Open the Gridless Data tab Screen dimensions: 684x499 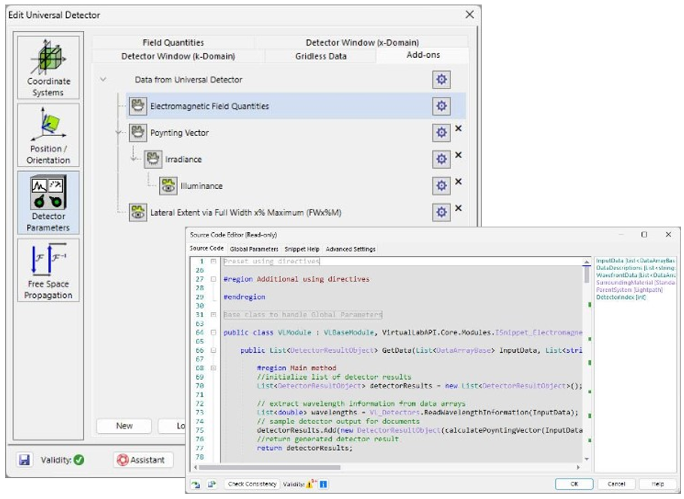coord(321,56)
